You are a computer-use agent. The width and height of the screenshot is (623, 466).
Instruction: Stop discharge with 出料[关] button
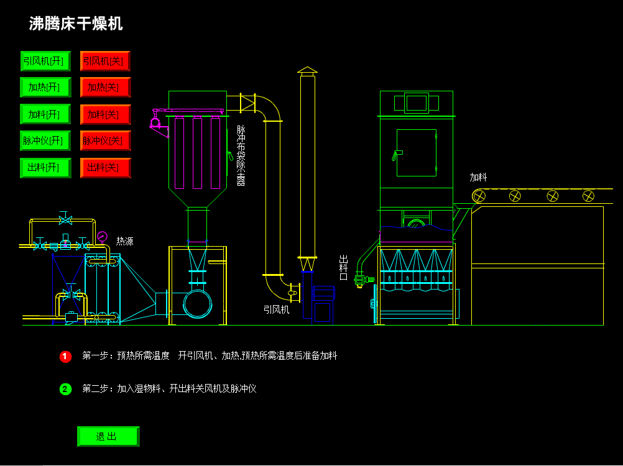point(105,168)
